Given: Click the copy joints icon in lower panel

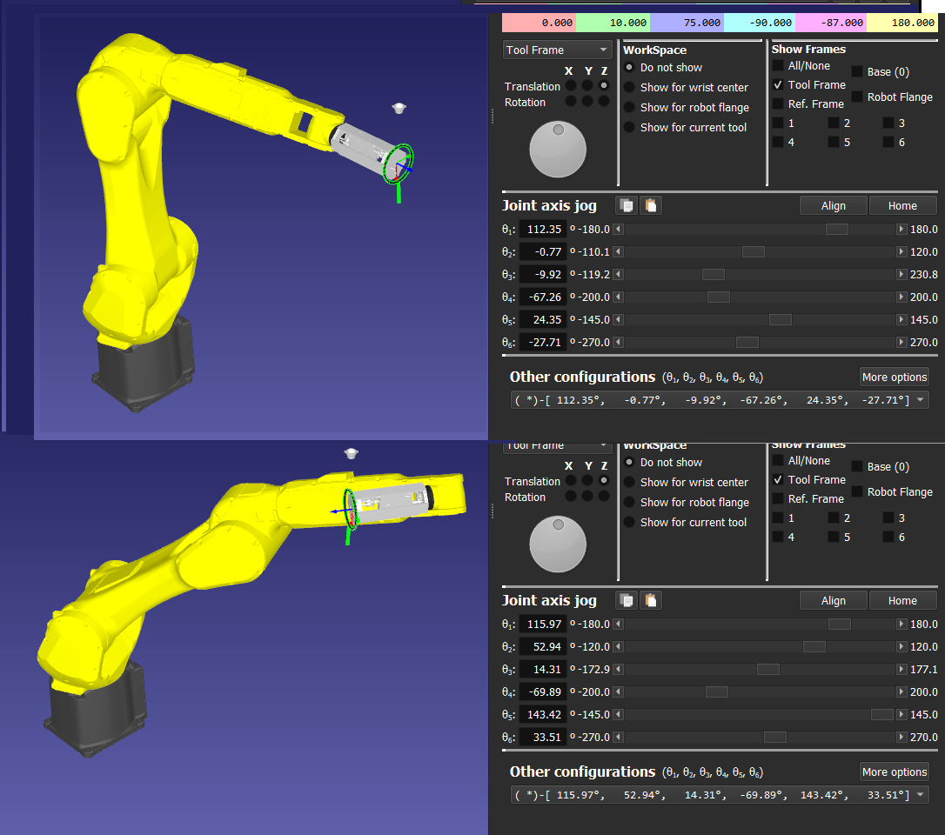Looking at the screenshot, I should (x=627, y=601).
